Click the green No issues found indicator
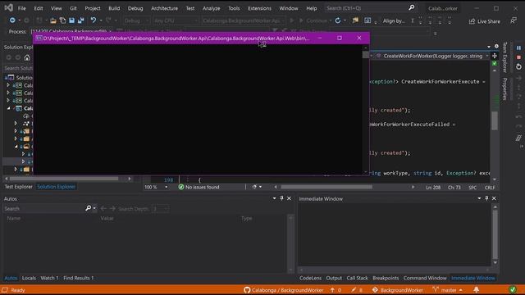Screen dimensions: 525x295 [x=199, y=187]
